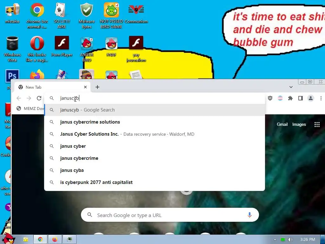Image resolution: width=325 pixels, height=244 pixels.
Task: Click the green system tray icon
Action: 282,240
